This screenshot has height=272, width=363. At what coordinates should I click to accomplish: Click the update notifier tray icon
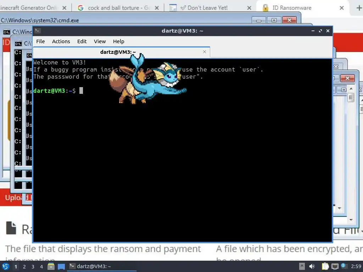[x=344, y=266]
